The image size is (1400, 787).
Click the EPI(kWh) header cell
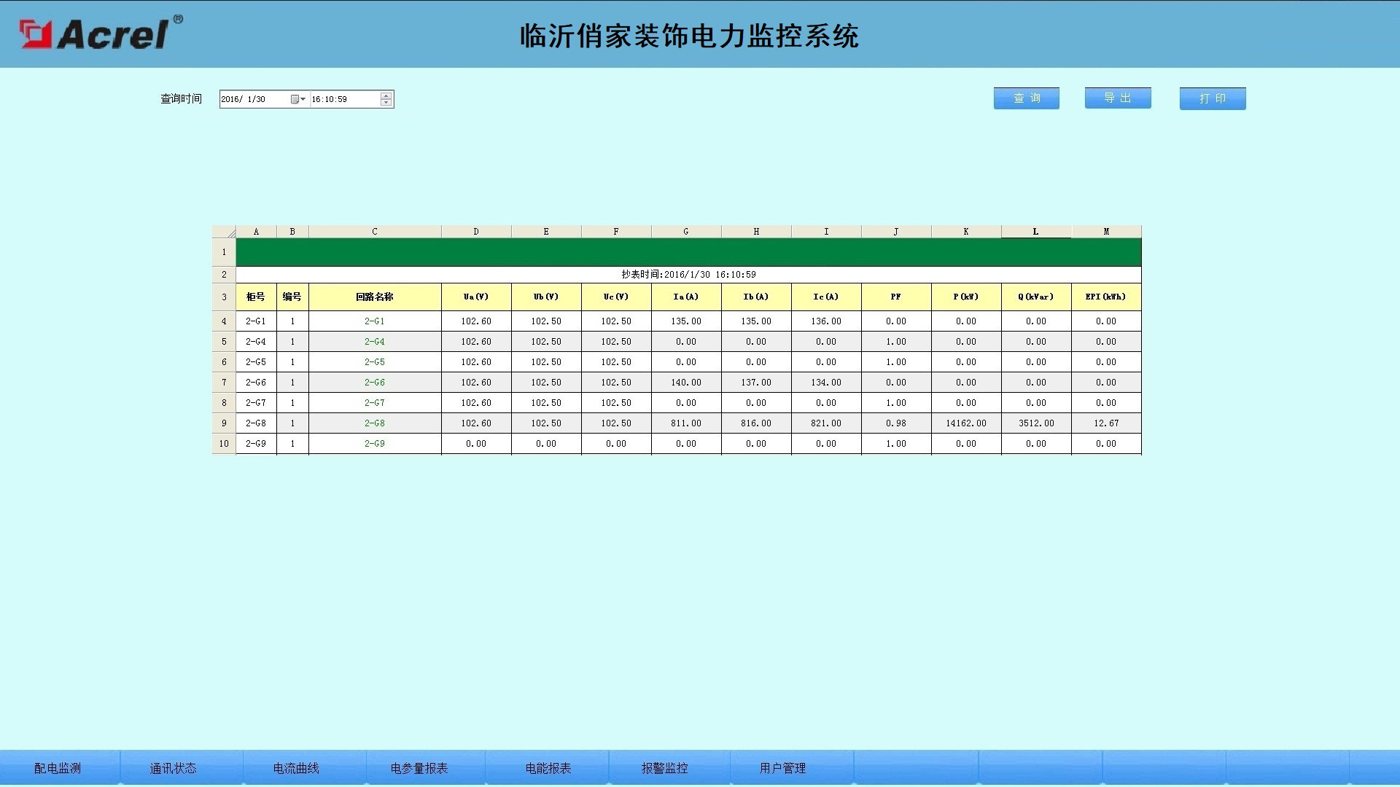tap(1106, 297)
